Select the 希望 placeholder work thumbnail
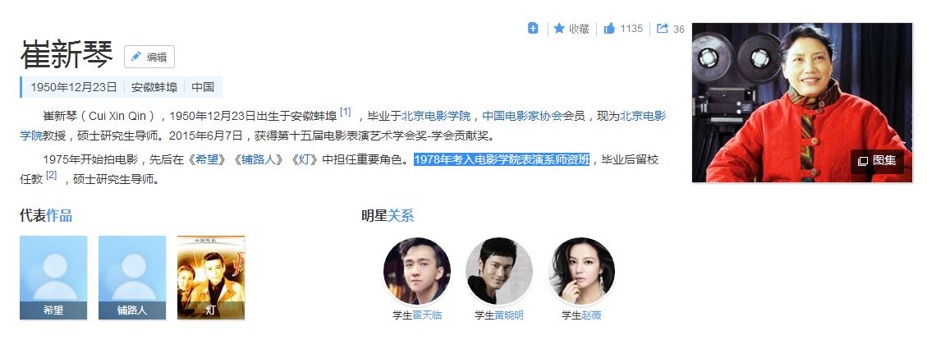 (53, 278)
